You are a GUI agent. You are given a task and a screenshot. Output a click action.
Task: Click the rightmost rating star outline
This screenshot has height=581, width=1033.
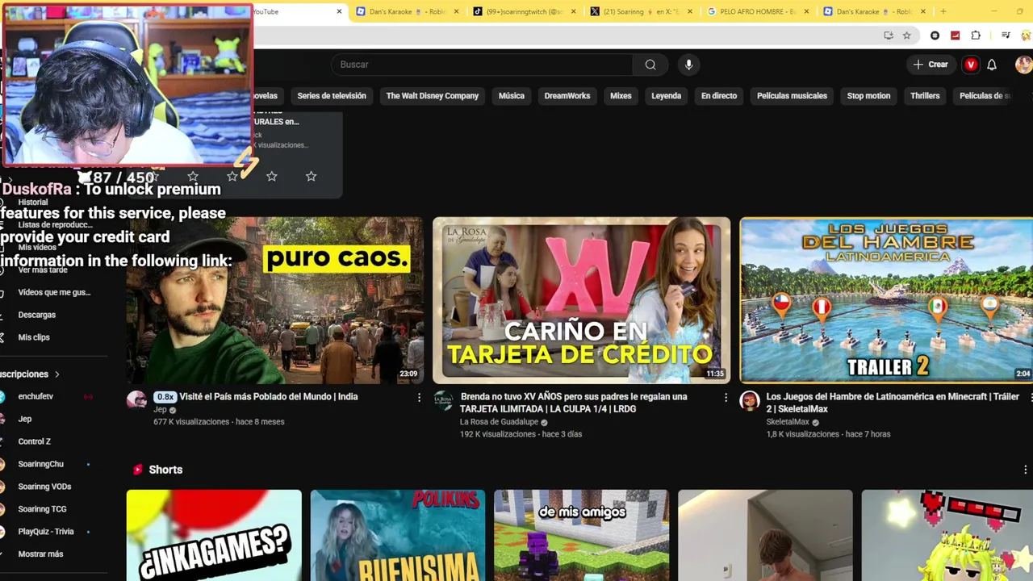(x=311, y=176)
